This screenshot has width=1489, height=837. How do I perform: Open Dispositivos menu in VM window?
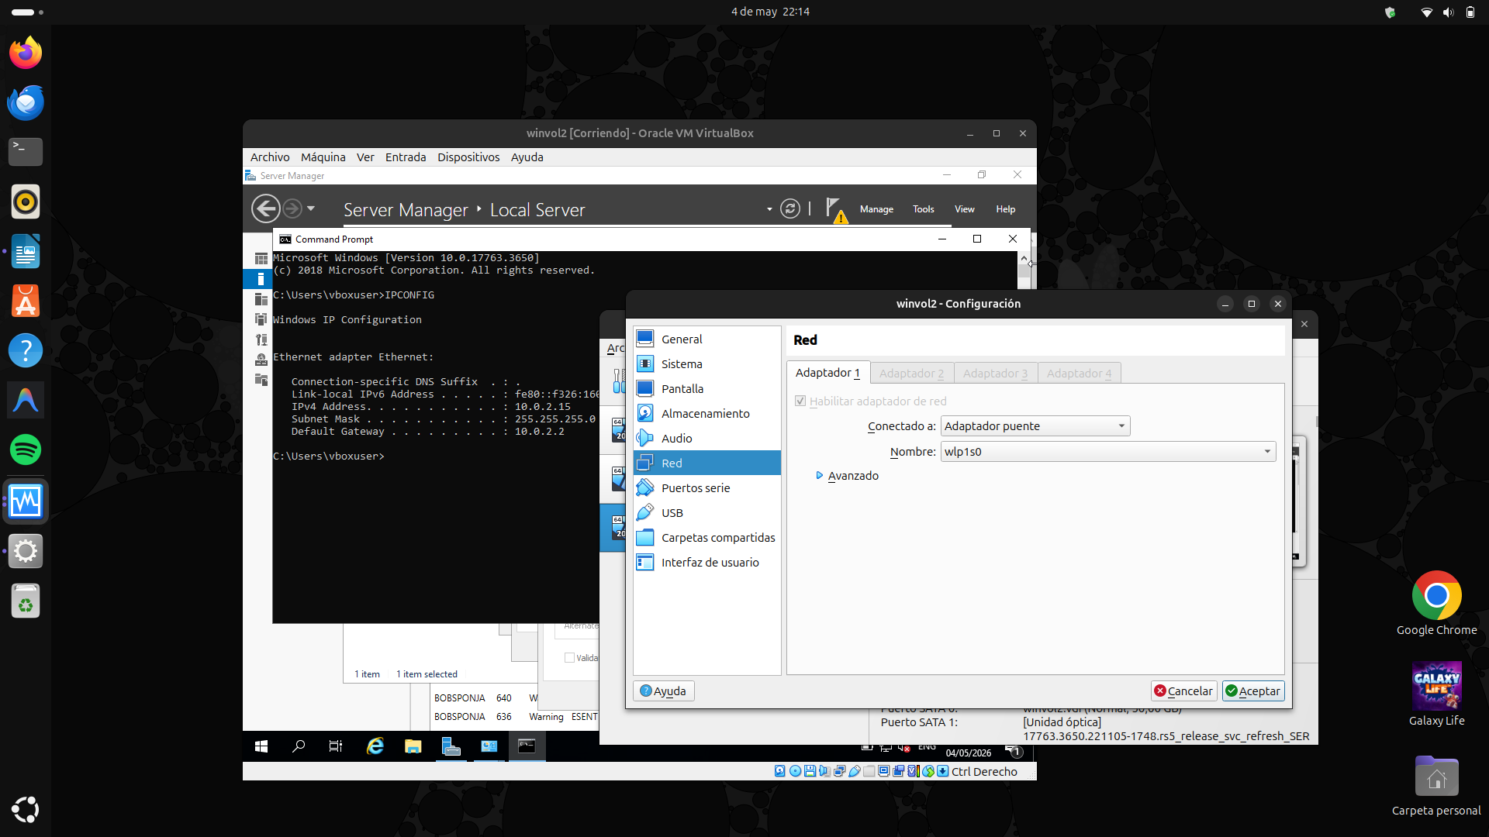click(468, 157)
